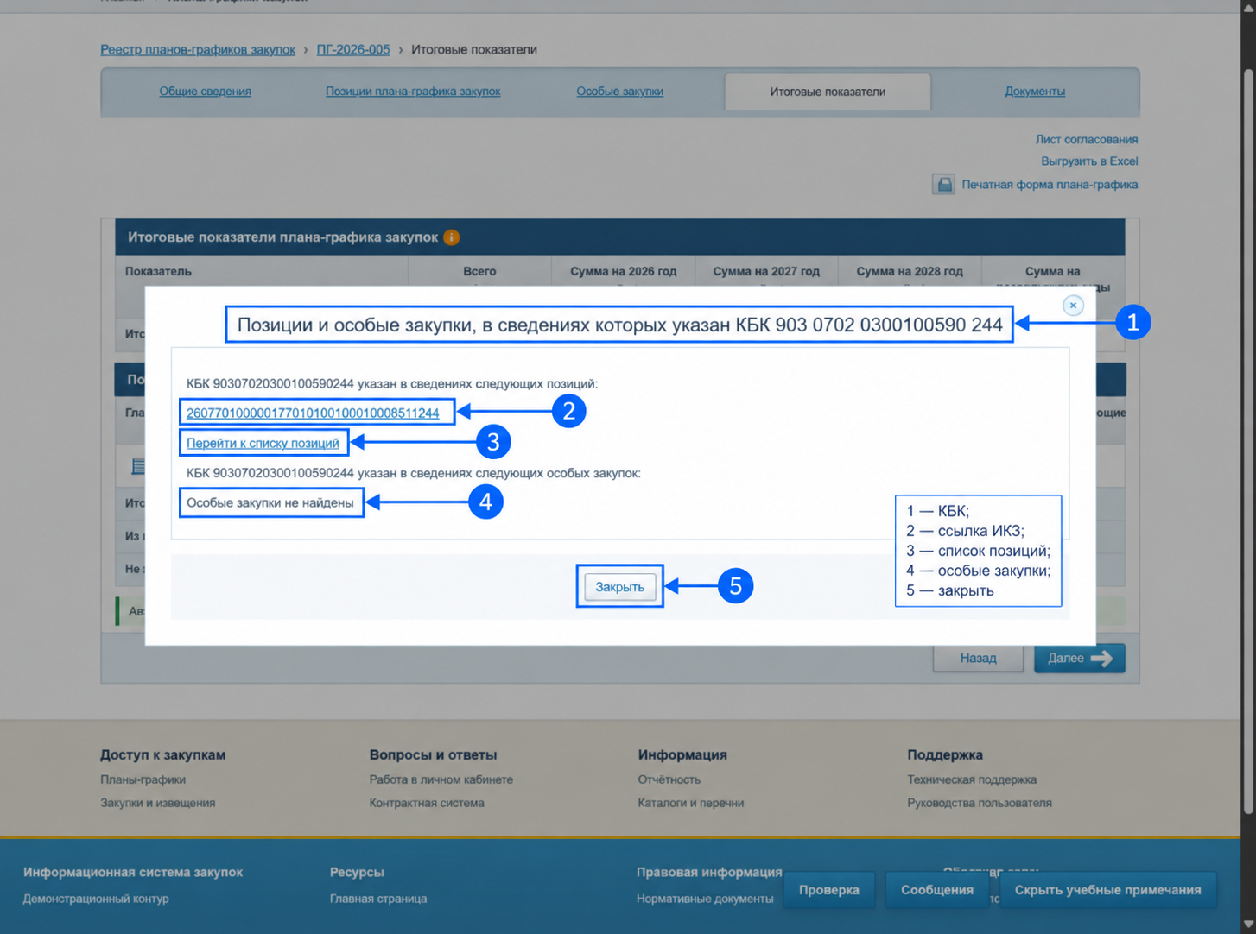
Task: Click the Закрыть button in the dialog
Action: (620, 587)
